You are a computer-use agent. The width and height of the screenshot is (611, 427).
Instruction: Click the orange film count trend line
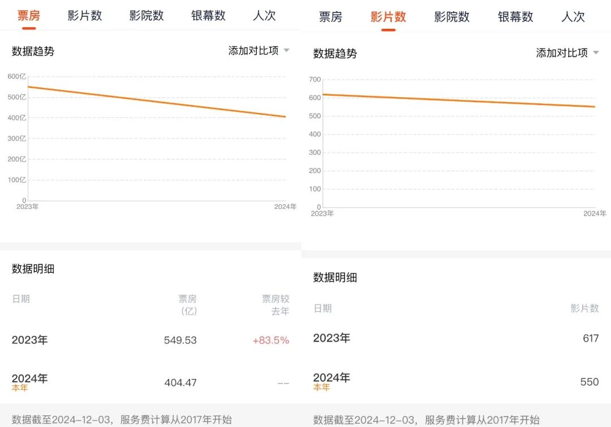tap(458, 101)
